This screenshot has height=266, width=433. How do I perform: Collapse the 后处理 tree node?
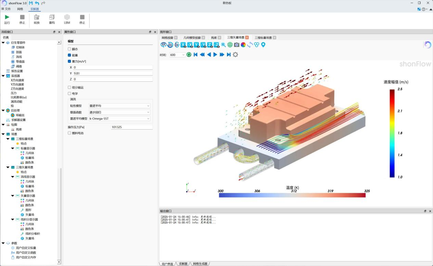tap(3, 110)
